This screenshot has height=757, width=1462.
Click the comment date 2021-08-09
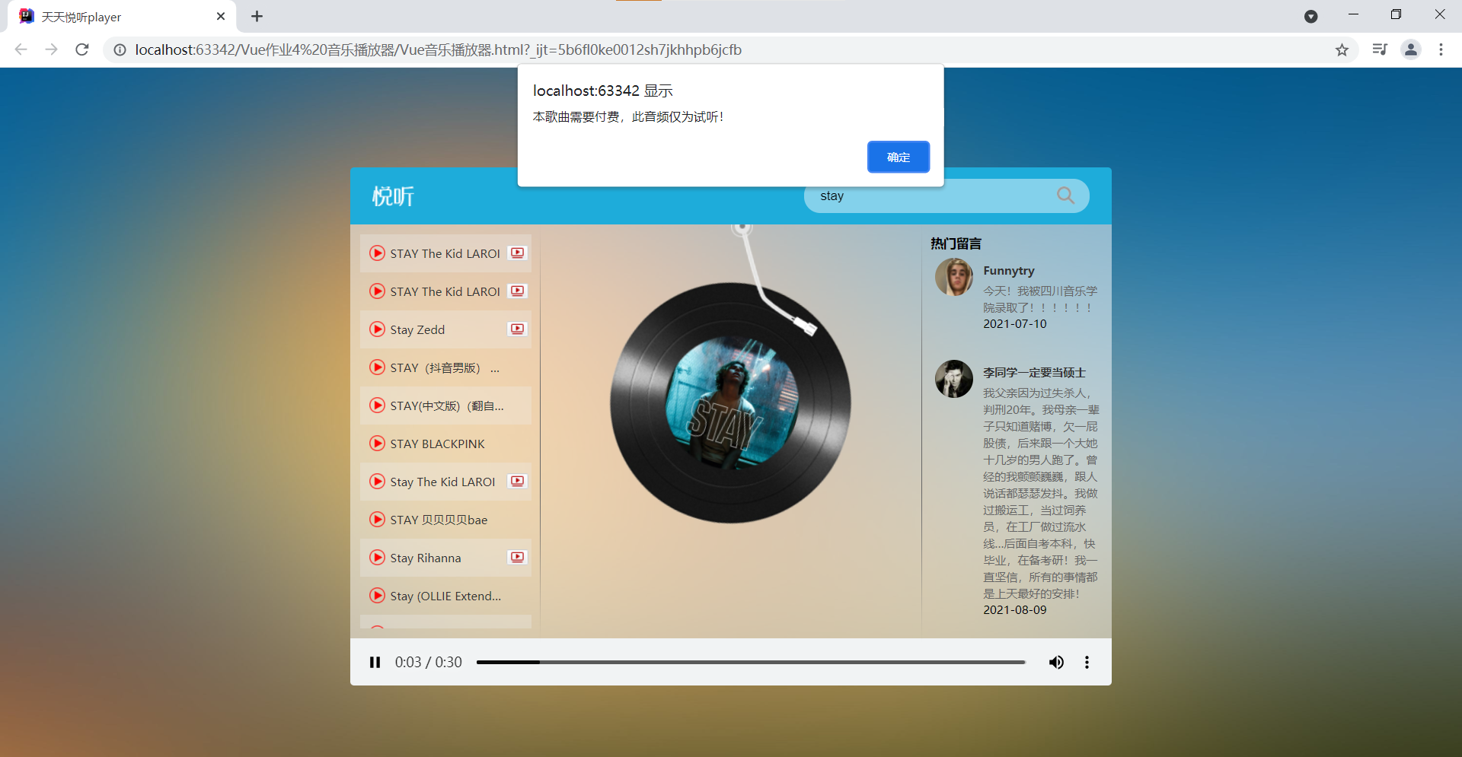point(1014,609)
